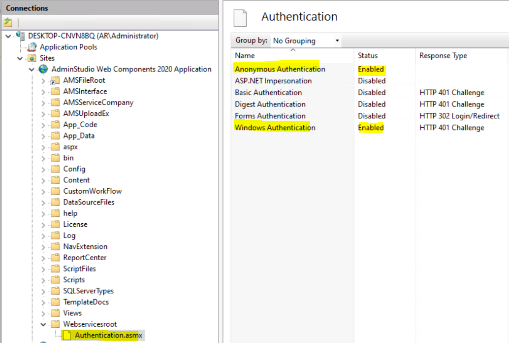Click the App_Code folder icon
The width and height of the screenshot is (509, 343).
pos(56,124)
